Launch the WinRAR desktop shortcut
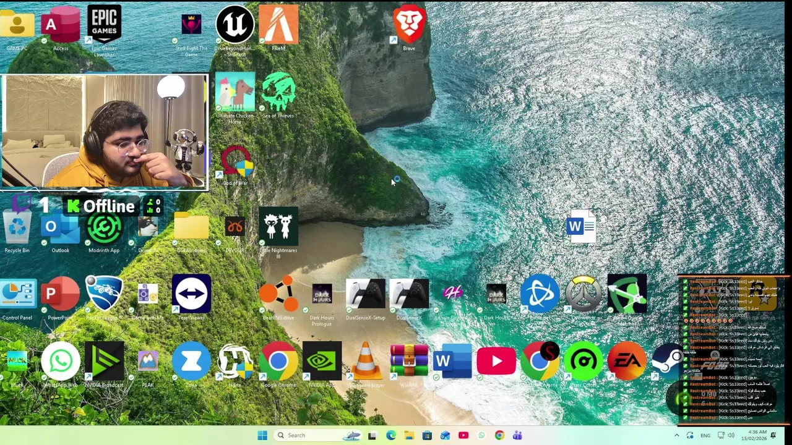 click(x=409, y=362)
